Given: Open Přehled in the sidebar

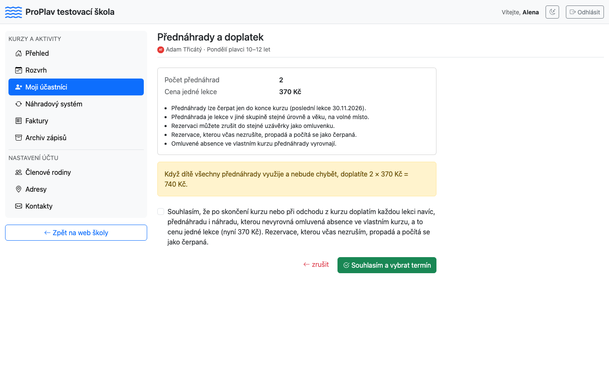Looking at the screenshot, I should tap(76, 53).
